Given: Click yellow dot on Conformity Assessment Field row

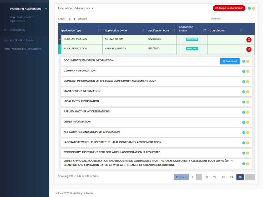Looking at the screenshot, I should [x=247, y=153].
